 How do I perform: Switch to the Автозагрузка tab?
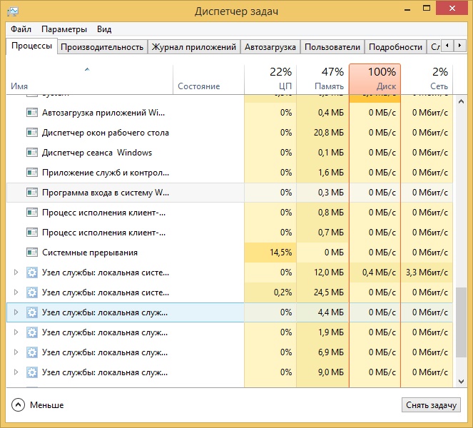tap(270, 47)
